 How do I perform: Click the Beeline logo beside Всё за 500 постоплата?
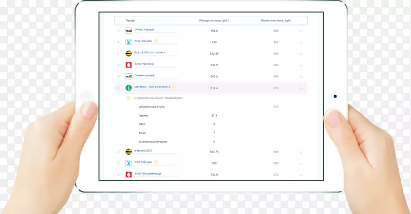coord(129,53)
